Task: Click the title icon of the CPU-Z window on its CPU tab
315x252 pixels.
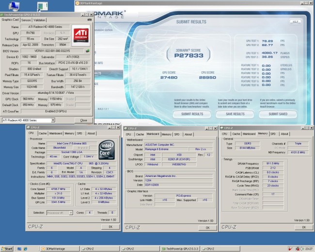Action: point(28,127)
